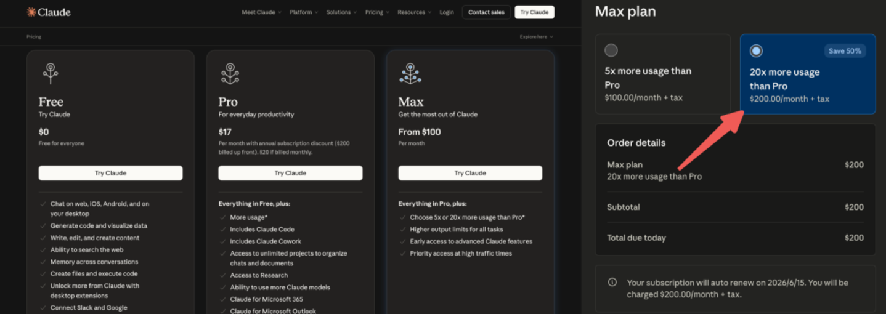Viewport: 886px width, 314px height.
Task: Click the $17 price on Pro card
Action: (225, 132)
